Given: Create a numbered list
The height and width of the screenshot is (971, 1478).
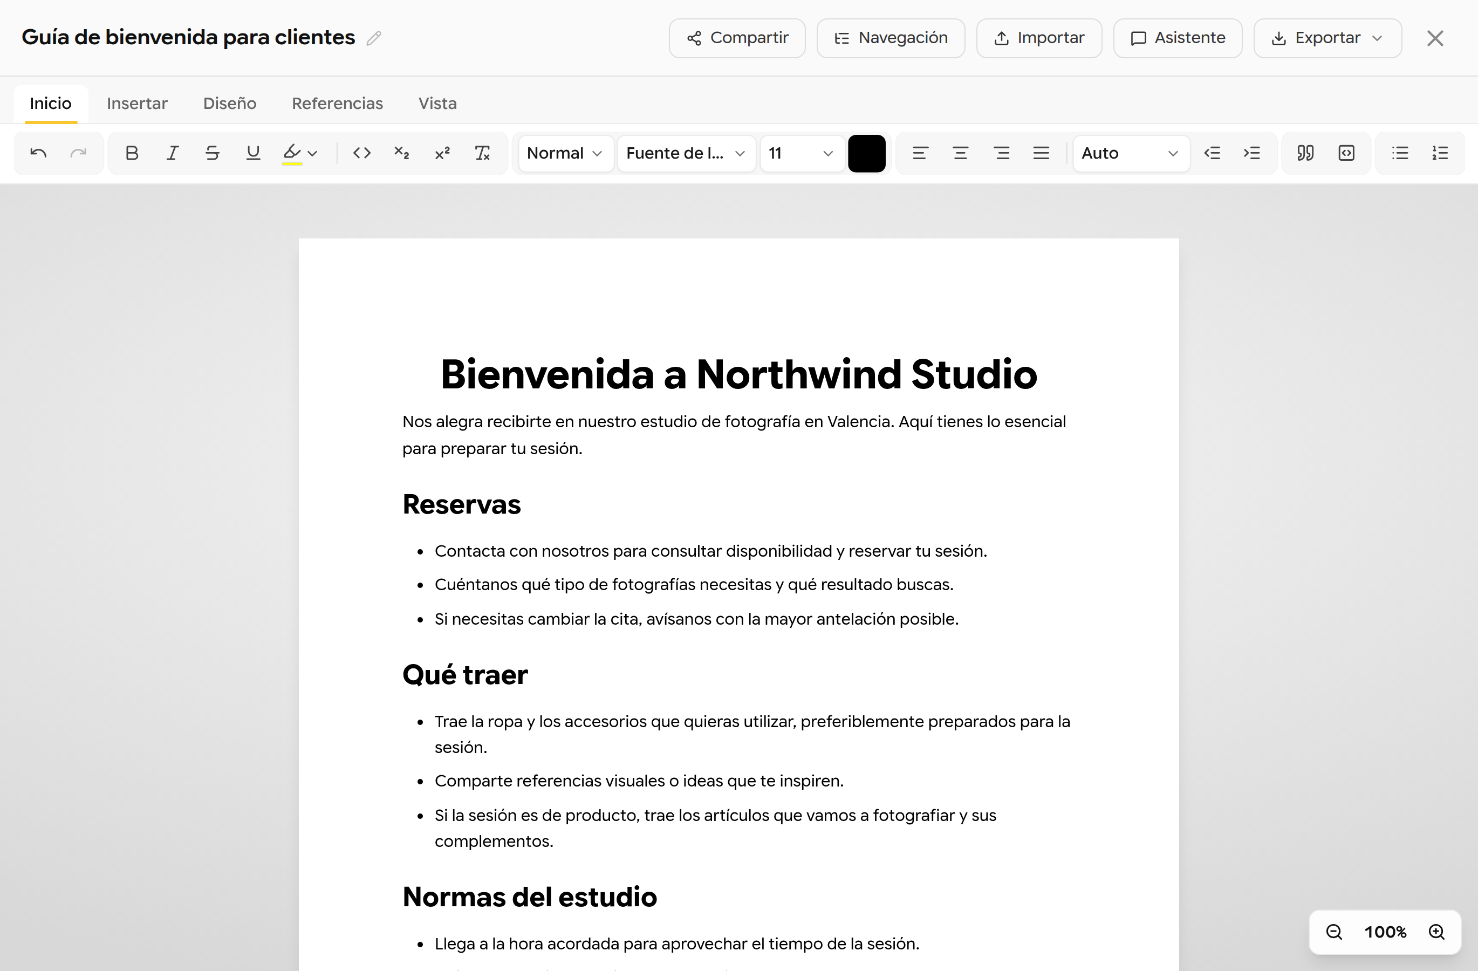Looking at the screenshot, I should click(1440, 153).
